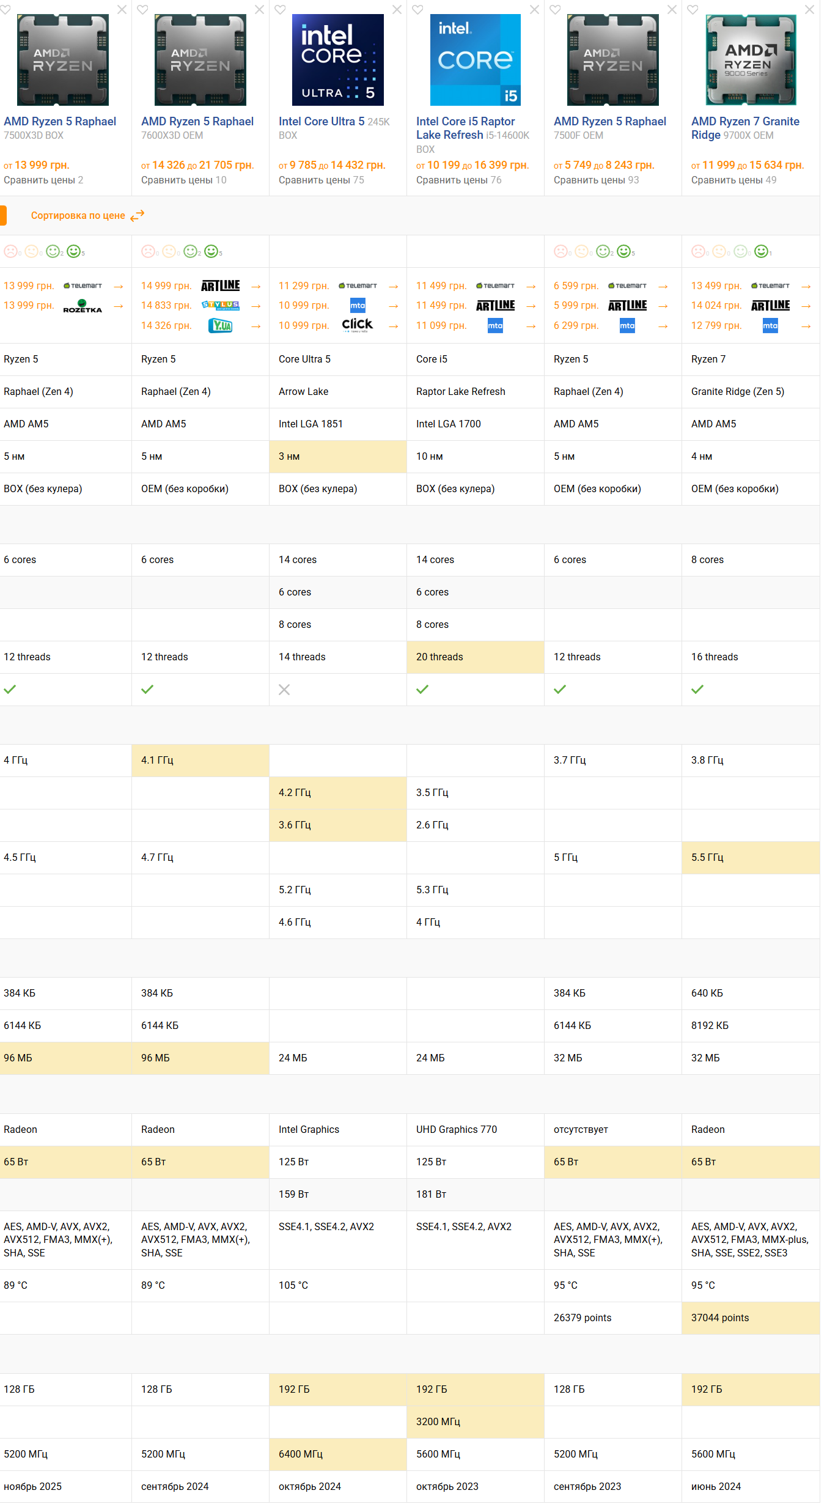Click the swap arrows icon beside price sorting

[x=138, y=215]
